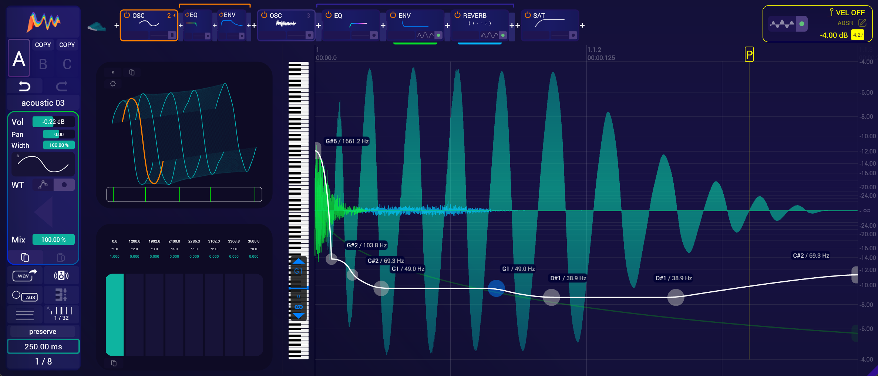Click blue up arrow above G1
The width and height of the screenshot is (878, 376).
(299, 261)
